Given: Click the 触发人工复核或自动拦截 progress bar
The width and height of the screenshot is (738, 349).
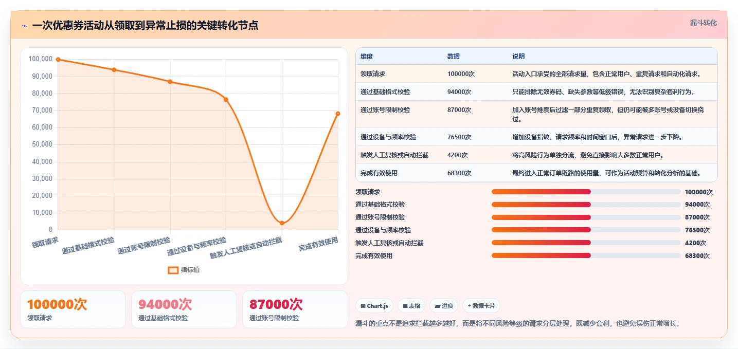Looking at the screenshot, I should click(586, 243).
